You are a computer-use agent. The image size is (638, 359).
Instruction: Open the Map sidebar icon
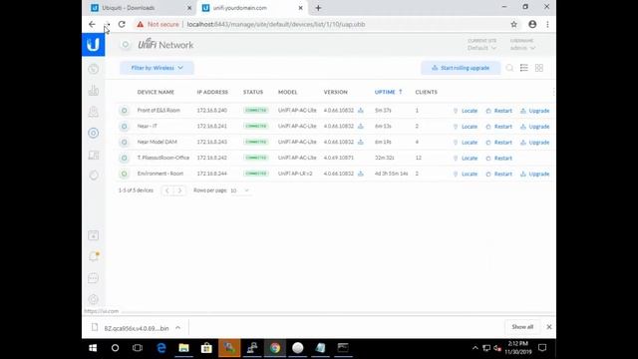point(93,112)
